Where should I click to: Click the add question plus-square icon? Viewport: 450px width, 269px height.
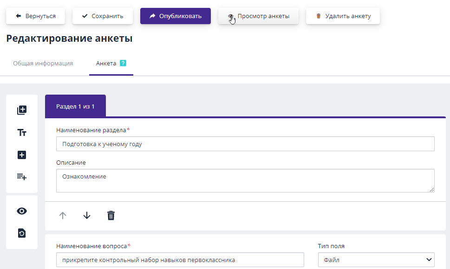point(22,155)
